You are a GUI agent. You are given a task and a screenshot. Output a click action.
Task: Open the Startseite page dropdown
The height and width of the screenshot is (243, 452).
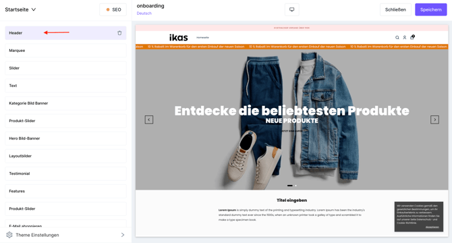pyautogui.click(x=20, y=9)
